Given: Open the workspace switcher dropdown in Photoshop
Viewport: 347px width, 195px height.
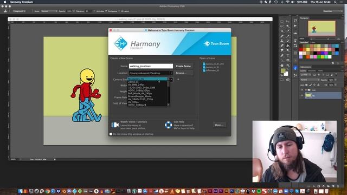Looking at the screenshot, I should (332, 11).
